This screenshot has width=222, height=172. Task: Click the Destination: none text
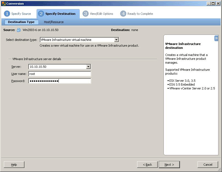[x=124, y=30]
